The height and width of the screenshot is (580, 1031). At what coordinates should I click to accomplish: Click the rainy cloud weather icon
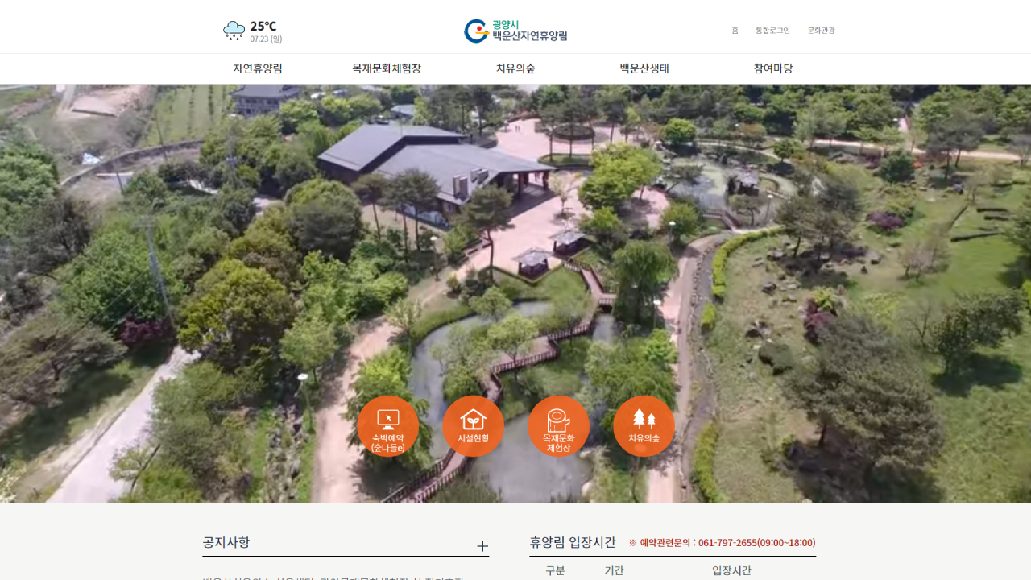coord(234,31)
